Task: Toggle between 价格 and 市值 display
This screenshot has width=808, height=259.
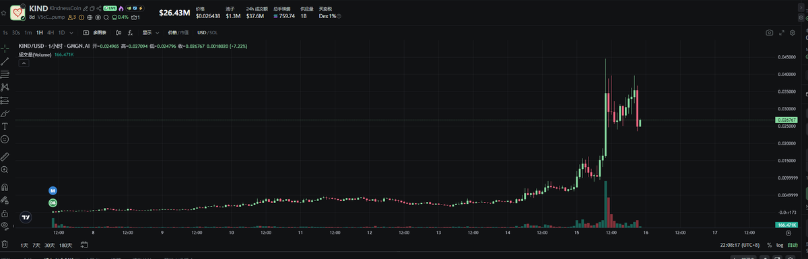Action: (x=178, y=32)
